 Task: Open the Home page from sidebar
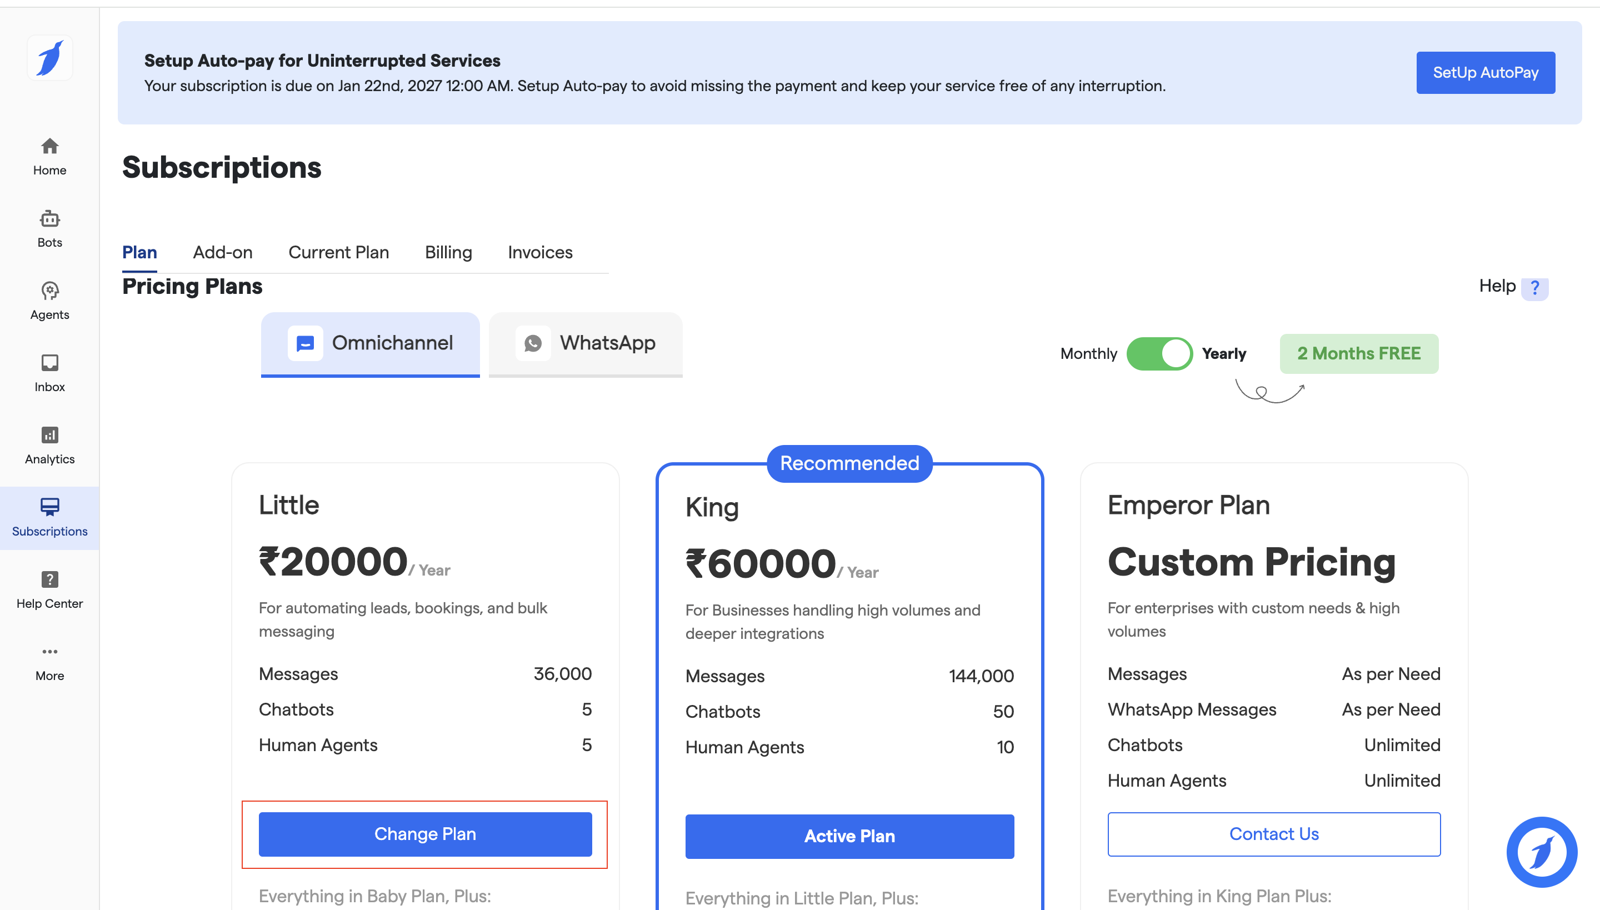point(49,156)
